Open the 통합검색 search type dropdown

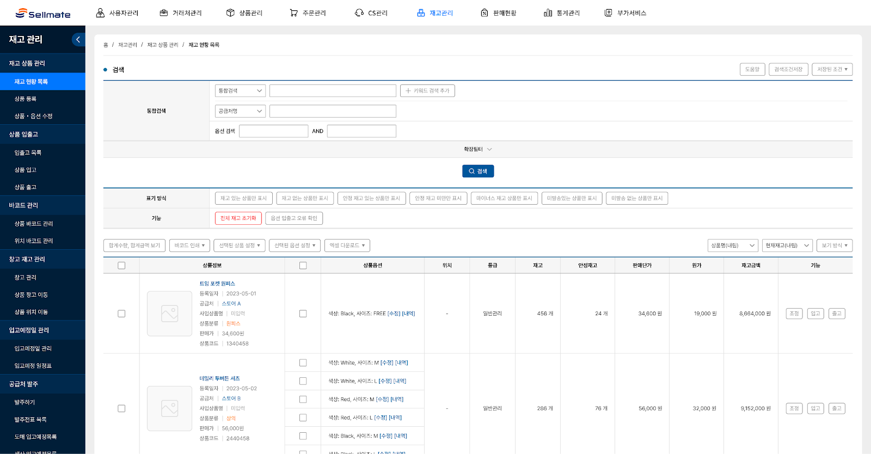pos(240,91)
